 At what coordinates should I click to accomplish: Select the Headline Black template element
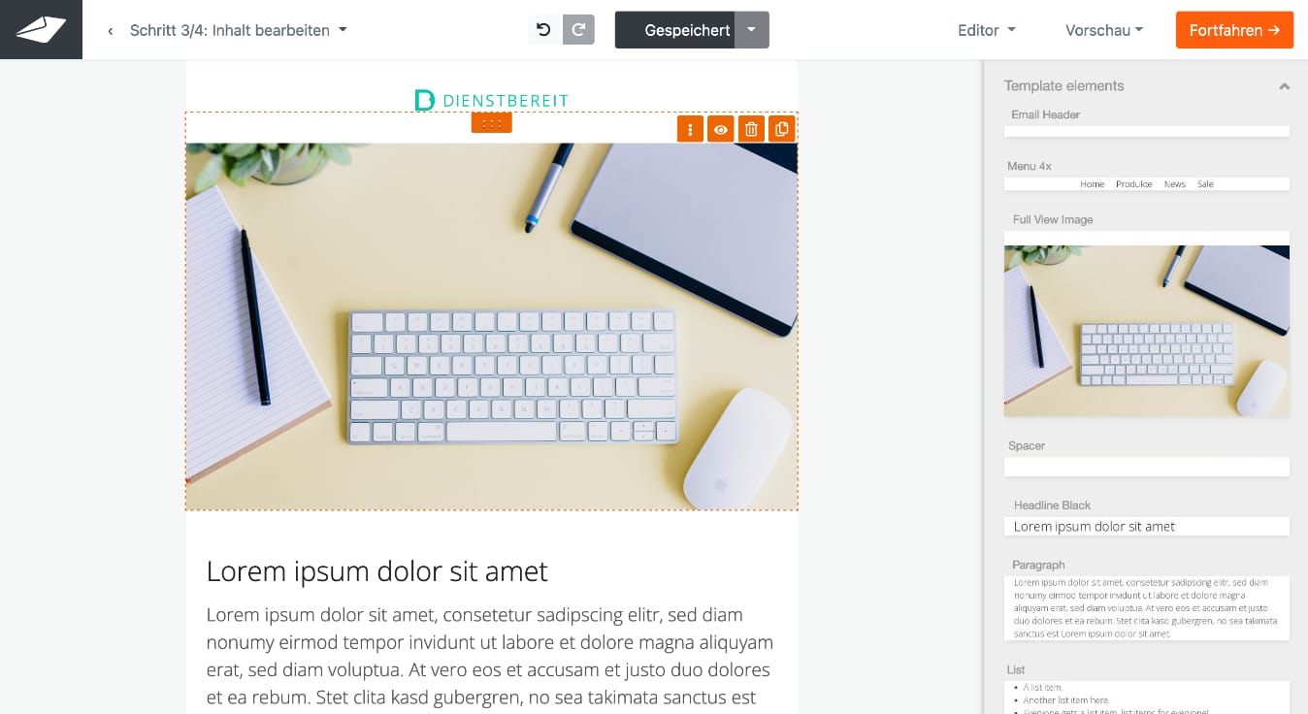tap(1146, 526)
